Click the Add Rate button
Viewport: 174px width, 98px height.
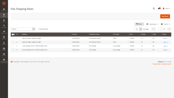tap(165, 16)
